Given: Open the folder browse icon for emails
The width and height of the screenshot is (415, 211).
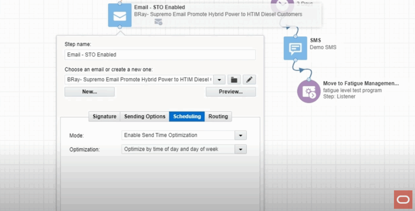Looking at the screenshot, I should click(234, 80).
